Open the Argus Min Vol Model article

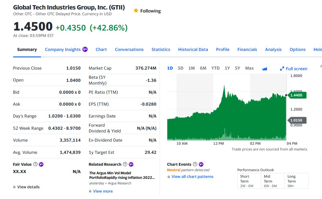click(x=122, y=175)
